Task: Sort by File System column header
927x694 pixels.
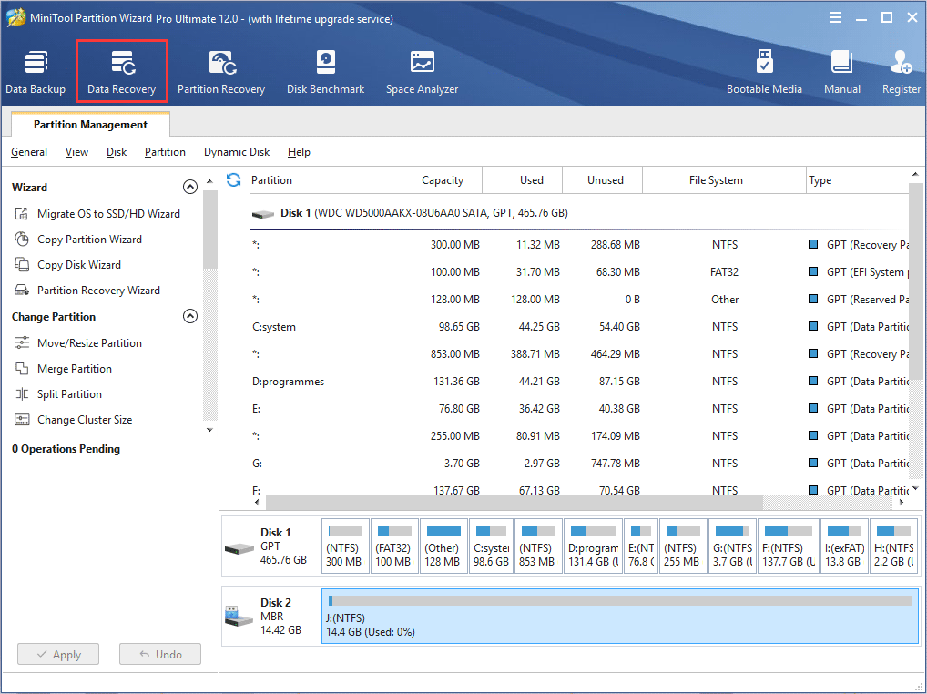Action: (x=724, y=179)
